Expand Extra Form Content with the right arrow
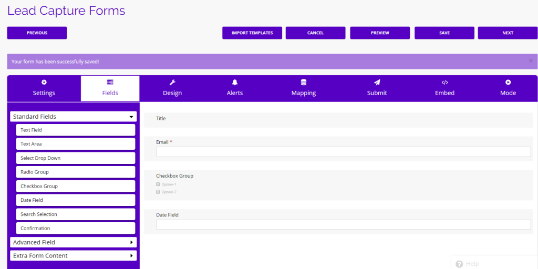The height and width of the screenshot is (269, 538). (x=131, y=256)
